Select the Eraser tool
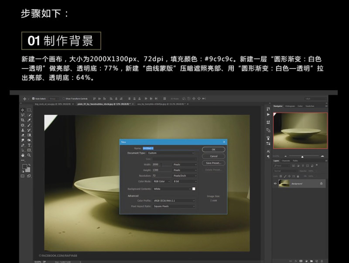Image resolution: width=349 pixels, height=263 pixels. click(x=23, y=135)
